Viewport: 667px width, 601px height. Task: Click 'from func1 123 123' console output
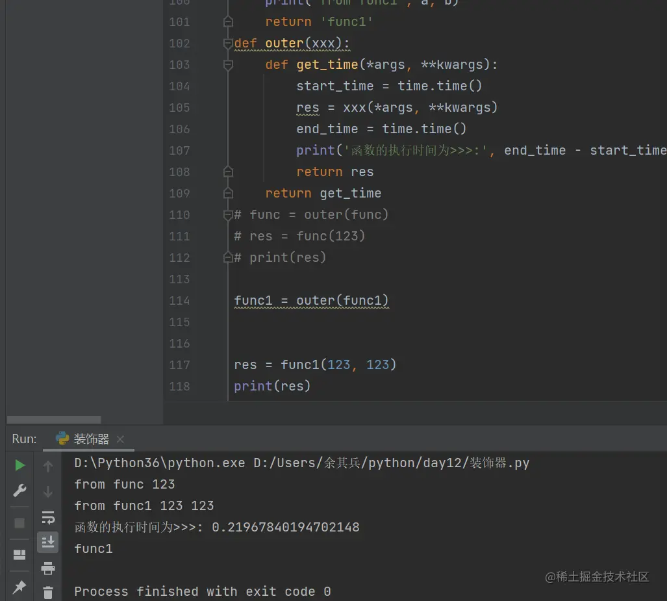(144, 505)
